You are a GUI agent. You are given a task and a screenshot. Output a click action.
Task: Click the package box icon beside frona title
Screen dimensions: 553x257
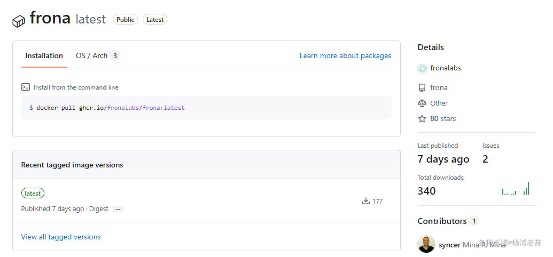pos(19,21)
